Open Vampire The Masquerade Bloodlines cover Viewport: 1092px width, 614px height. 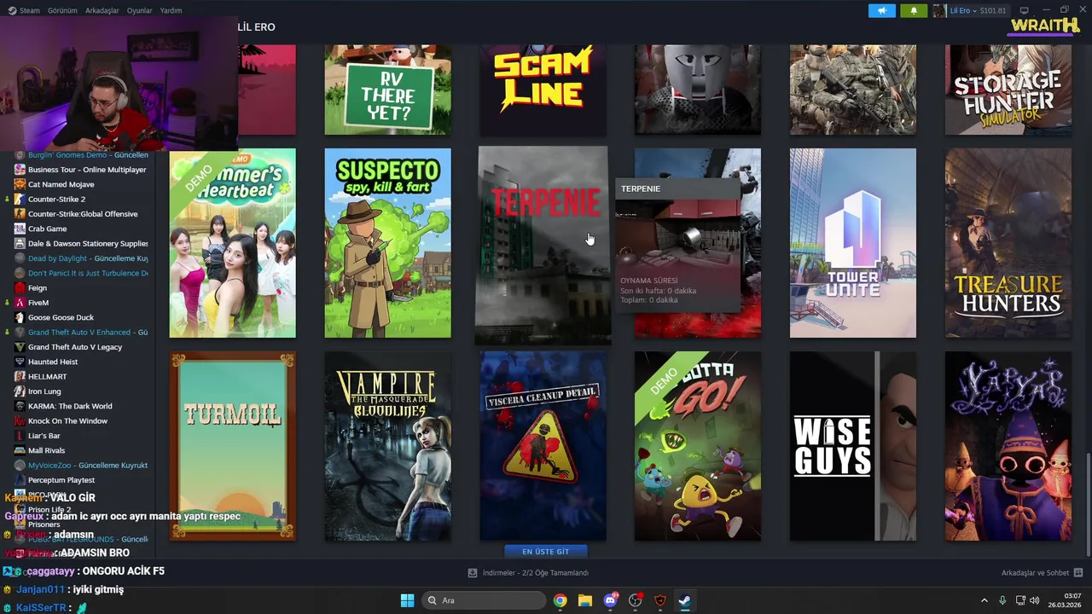pyautogui.click(x=387, y=446)
